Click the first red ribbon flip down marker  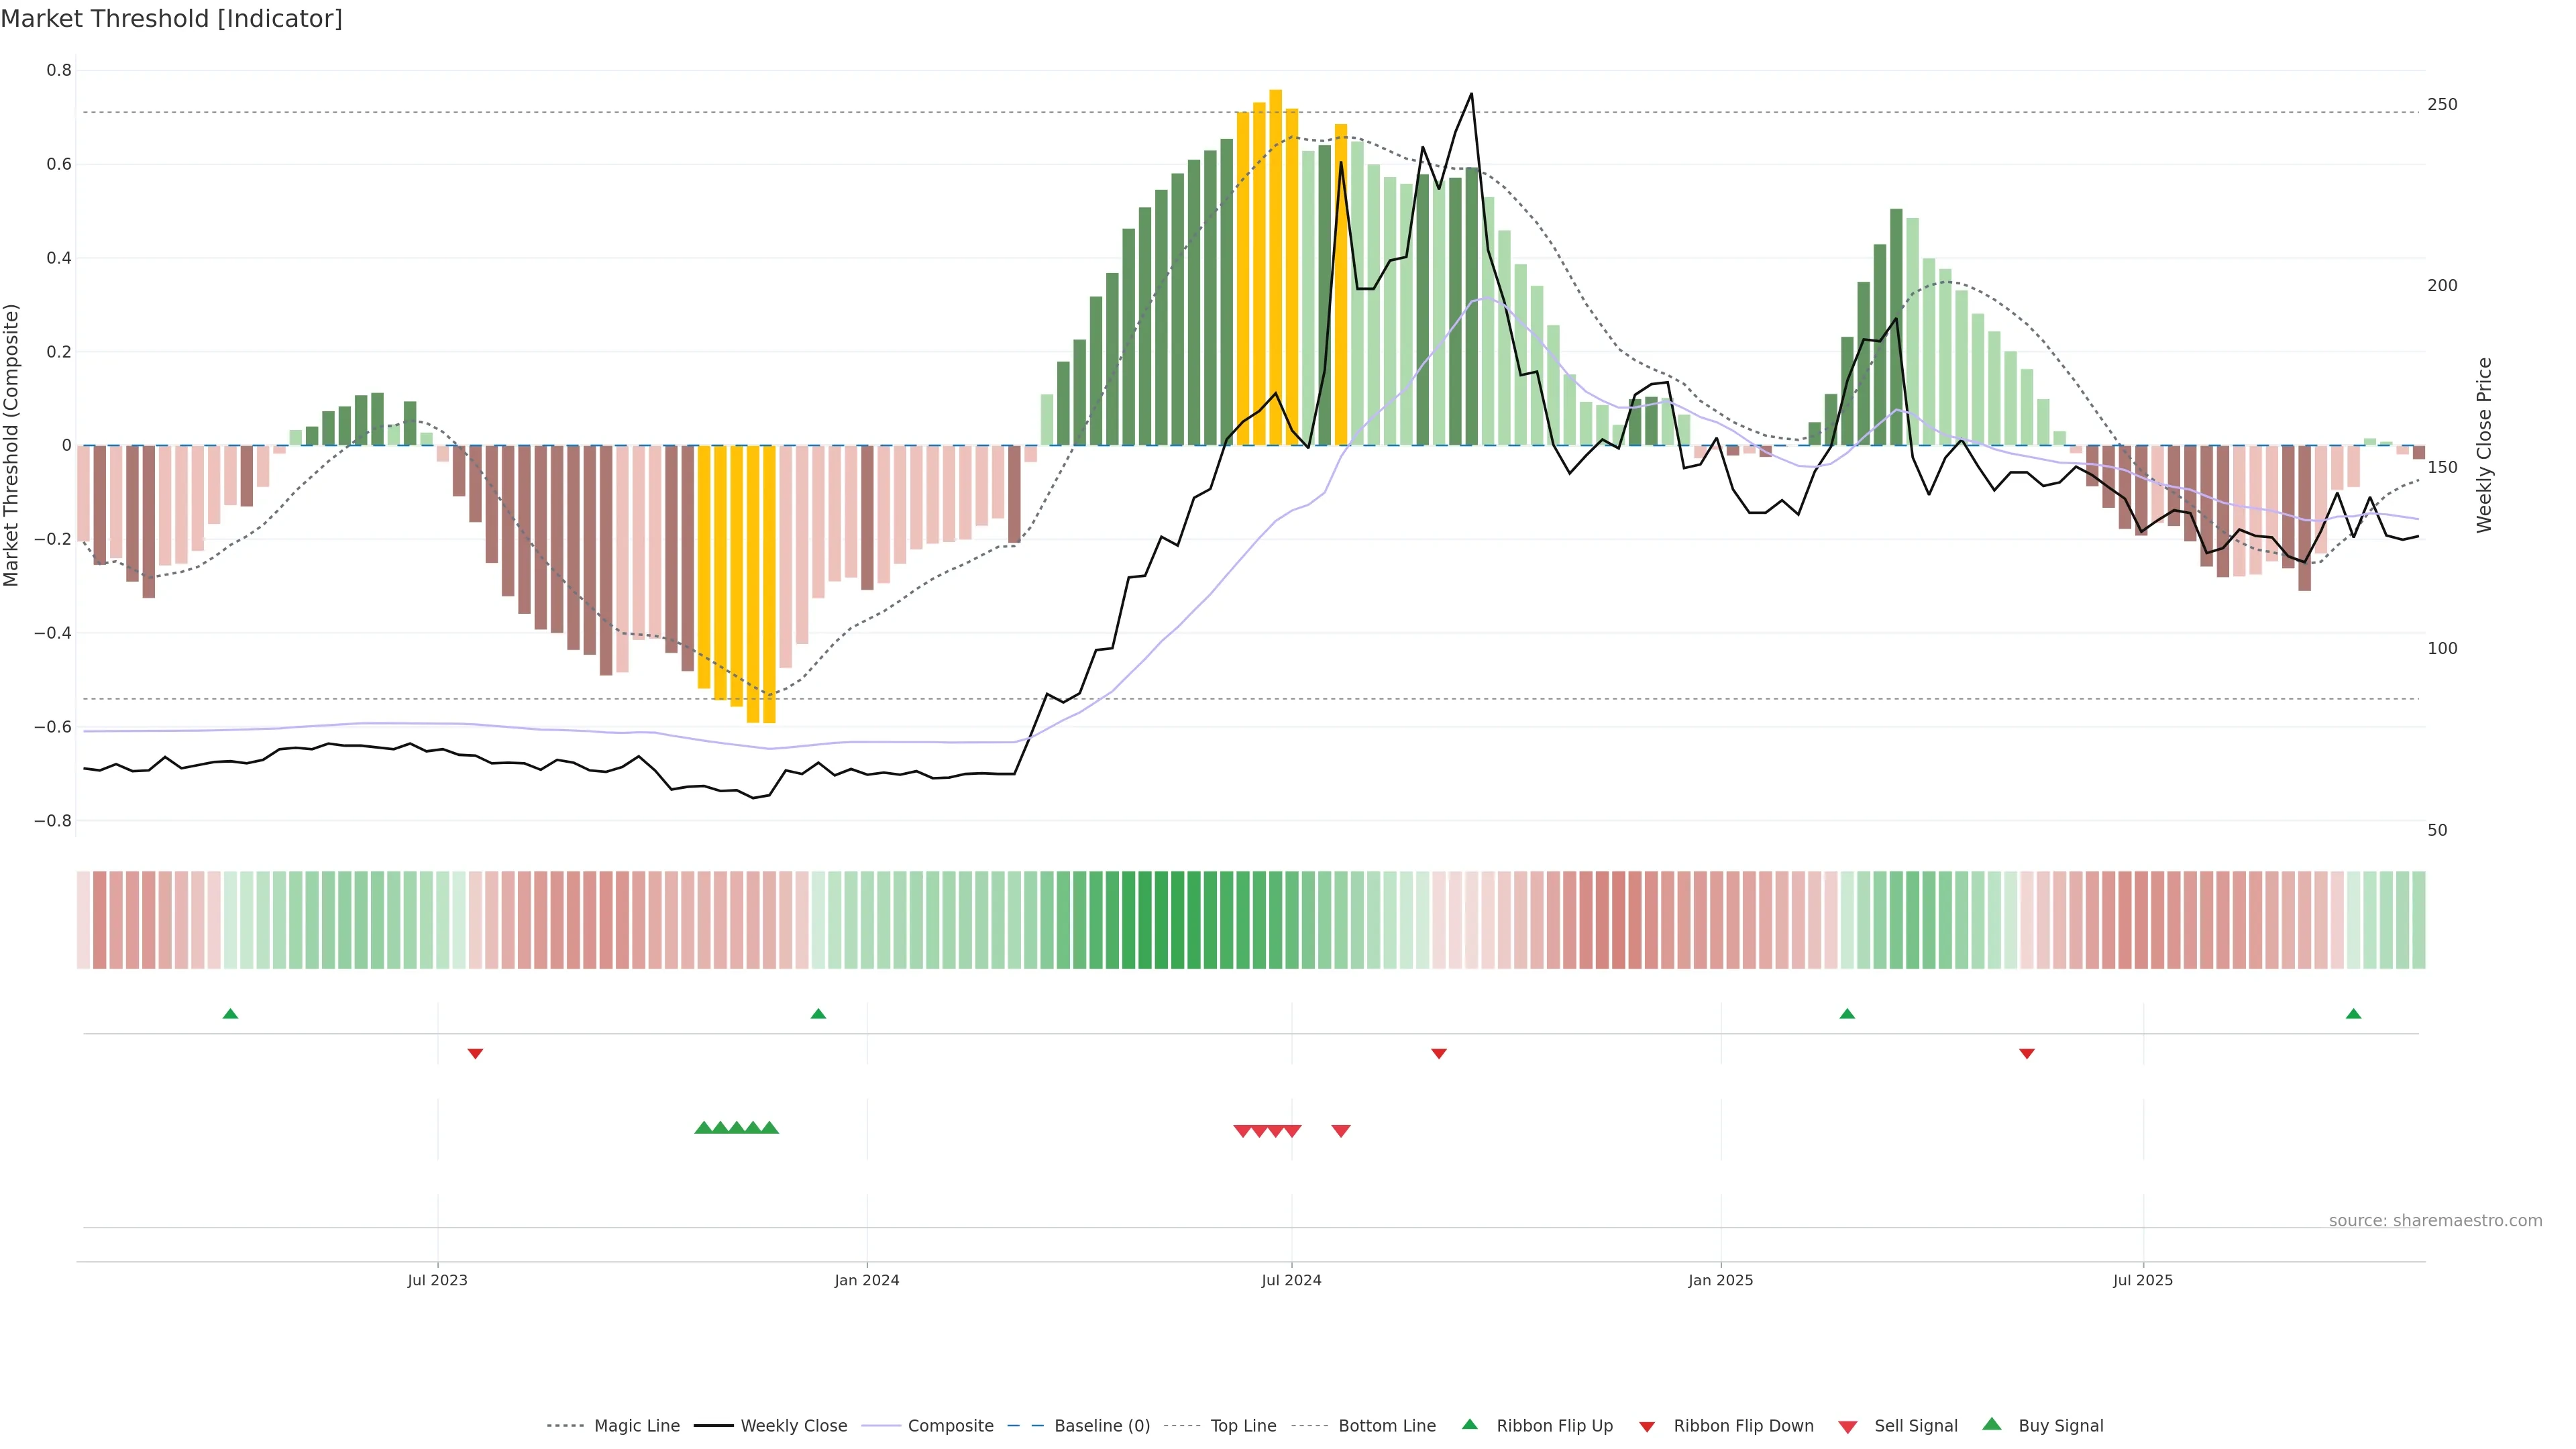point(475,1054)
